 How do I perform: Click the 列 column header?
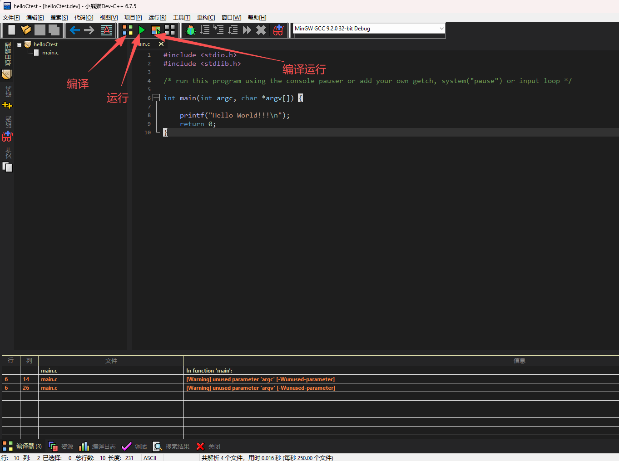click(x=29, y=361)
